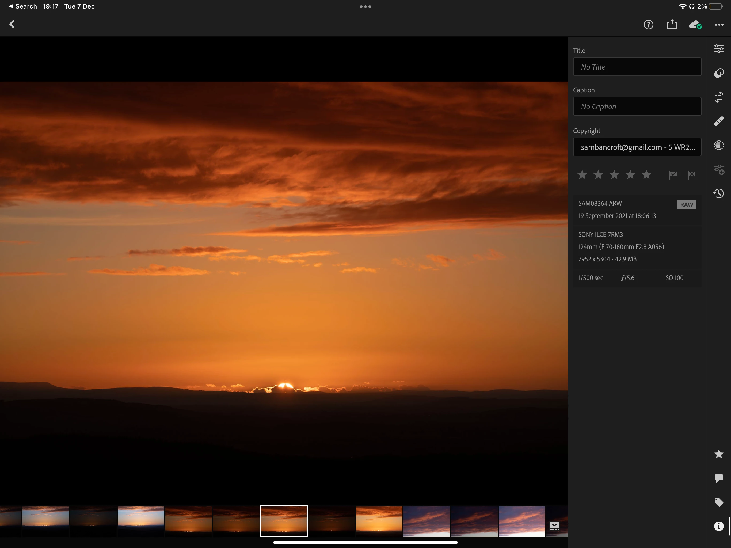Open the Share export icon

[672, 25]
